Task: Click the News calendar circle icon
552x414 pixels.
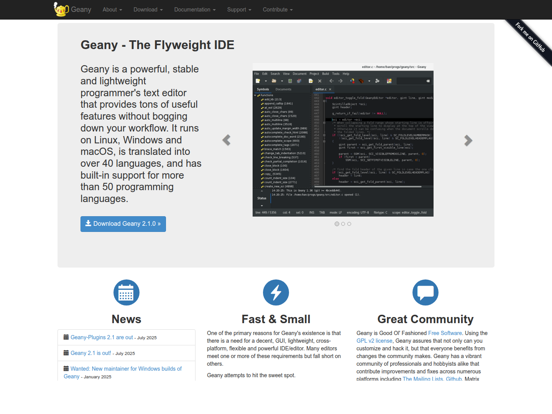Action: click(127, 292)
